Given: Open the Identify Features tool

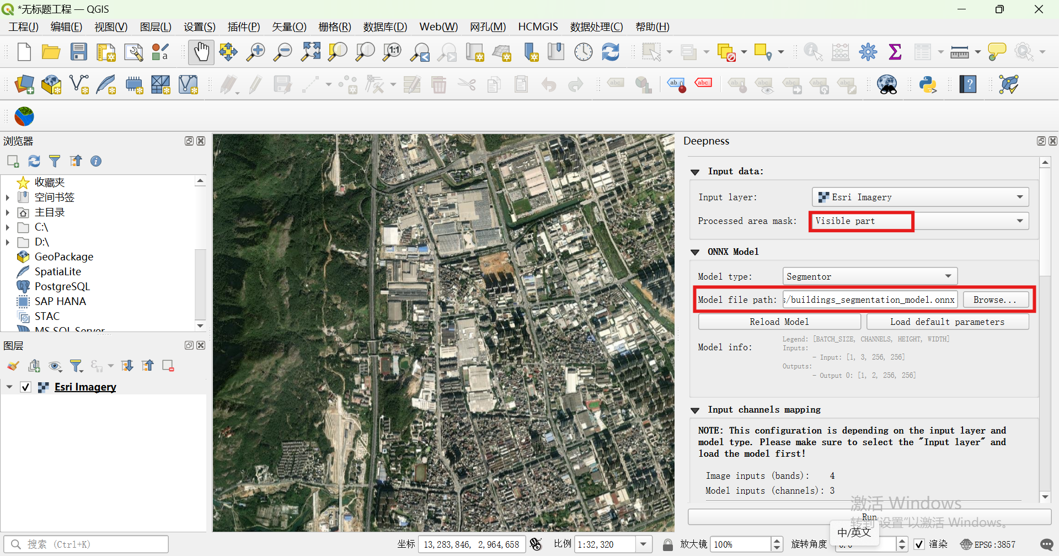Looking at the screenshot, I should point(811,51).
